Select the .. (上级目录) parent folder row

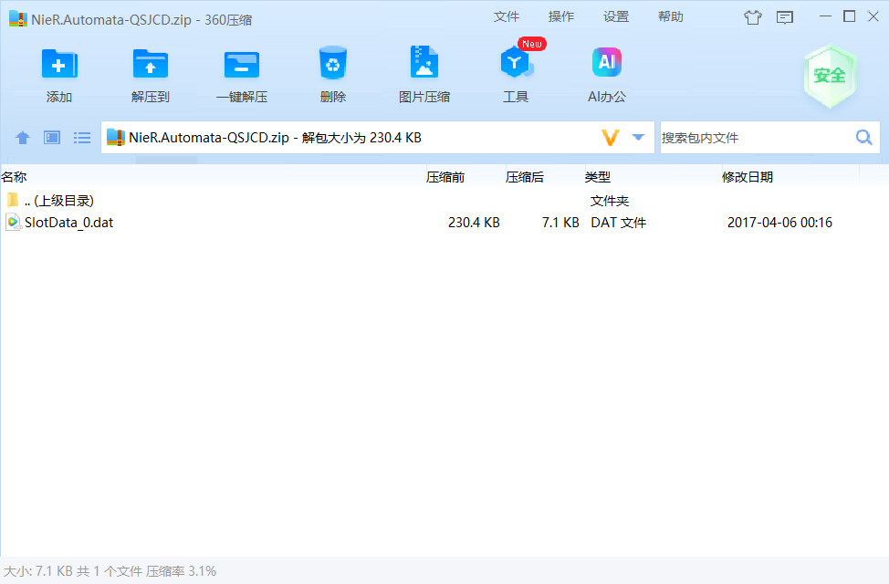coord(444,201)
